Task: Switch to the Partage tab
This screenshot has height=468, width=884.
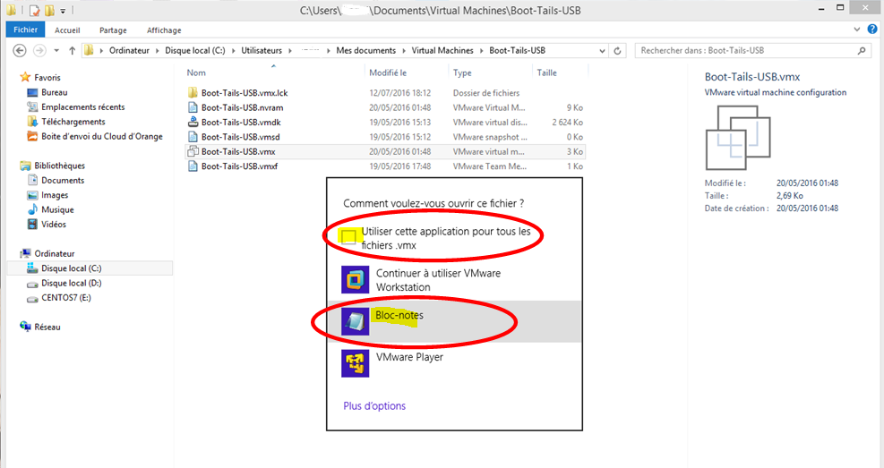Action: 113,30
